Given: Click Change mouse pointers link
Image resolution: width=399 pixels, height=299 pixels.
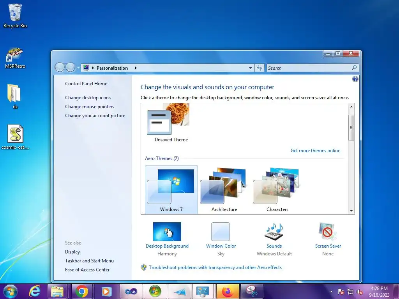Looking at the screenshot, I should (90, 107).
